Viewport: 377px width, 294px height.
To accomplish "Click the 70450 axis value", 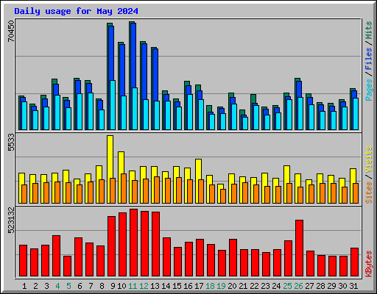I will point(11,31).
